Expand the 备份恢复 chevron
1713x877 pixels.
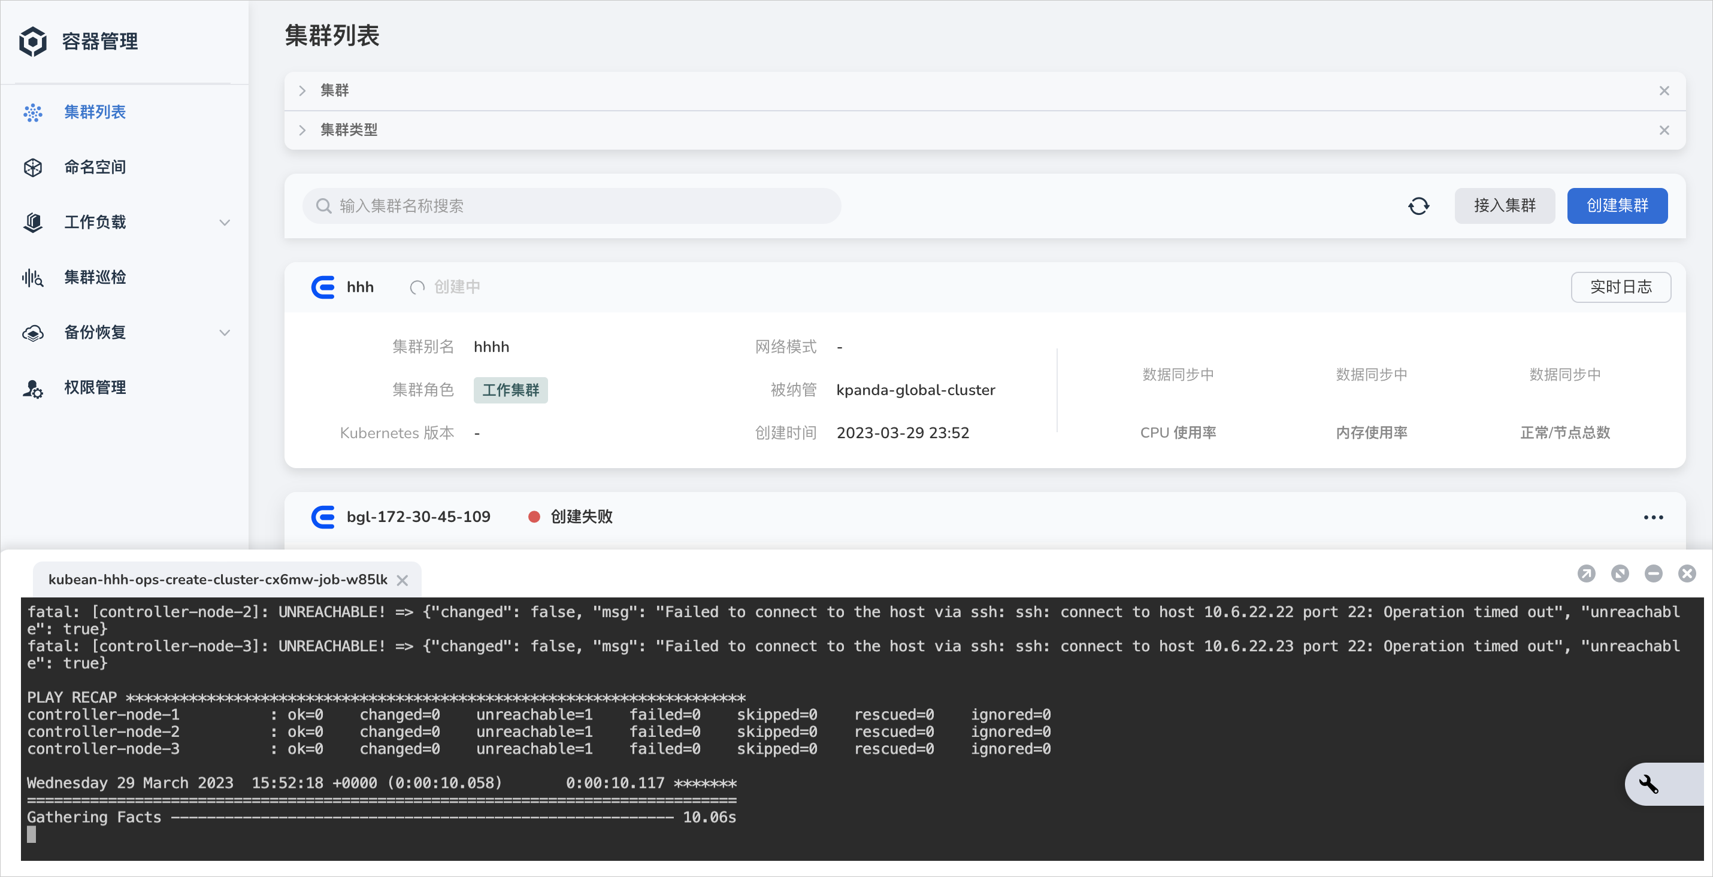point(225,333)
